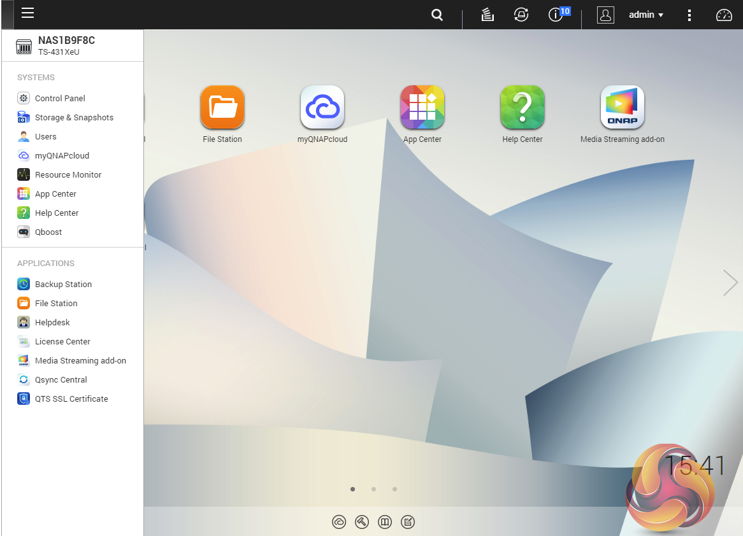Select Media Streaming add-on in Applications list
Viewport: 743px width, 536px height.
pos(73,360)
